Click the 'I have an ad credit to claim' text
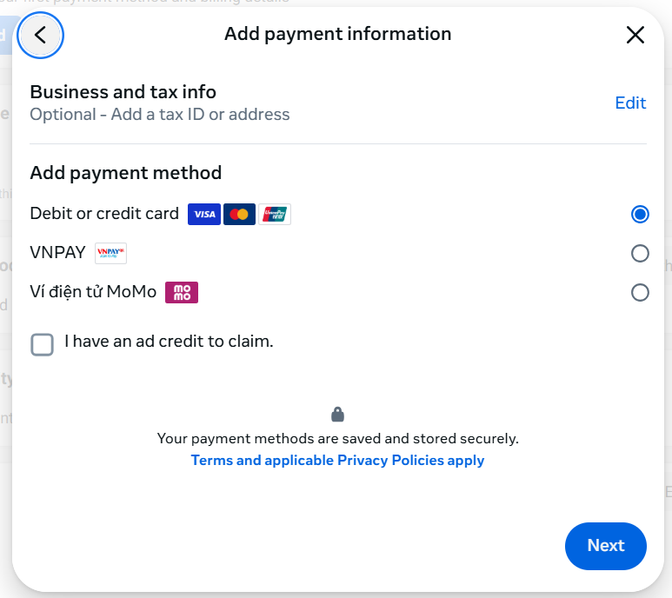672x598 pixels. click(x=170, y=342)
